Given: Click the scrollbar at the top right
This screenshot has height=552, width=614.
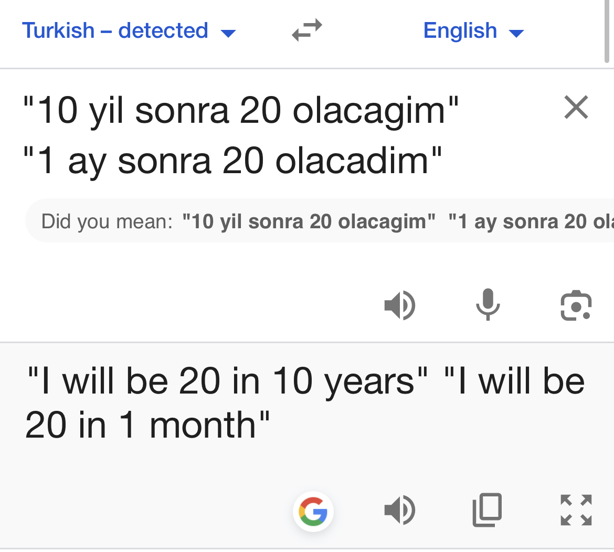Looking at the screenshot, I should (x=607, y=31).
